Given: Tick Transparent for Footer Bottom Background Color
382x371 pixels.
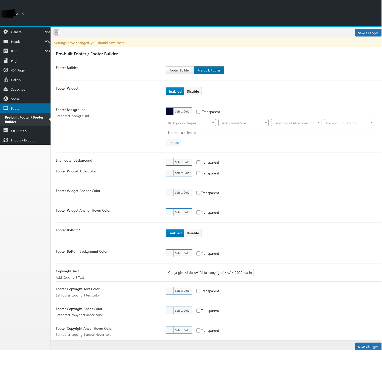Looking at the screenshot, I should point(198,253).
